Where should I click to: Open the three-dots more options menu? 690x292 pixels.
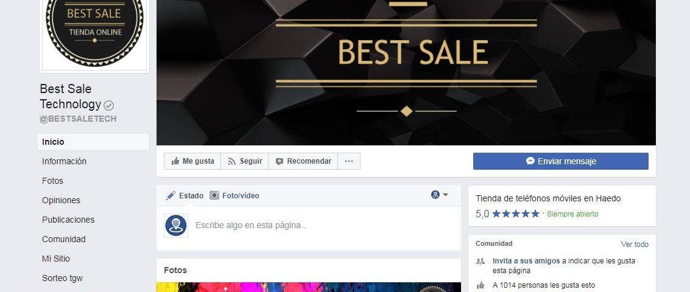click(349, 161)
